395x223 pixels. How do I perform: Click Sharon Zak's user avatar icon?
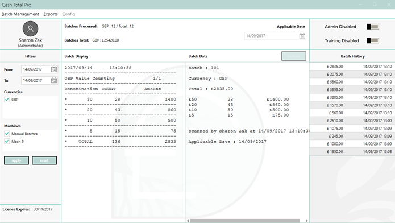click(31, 28)
